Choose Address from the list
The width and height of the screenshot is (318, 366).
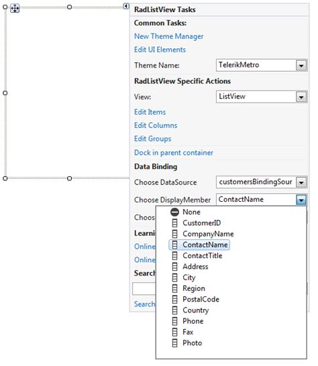[195, 267]
